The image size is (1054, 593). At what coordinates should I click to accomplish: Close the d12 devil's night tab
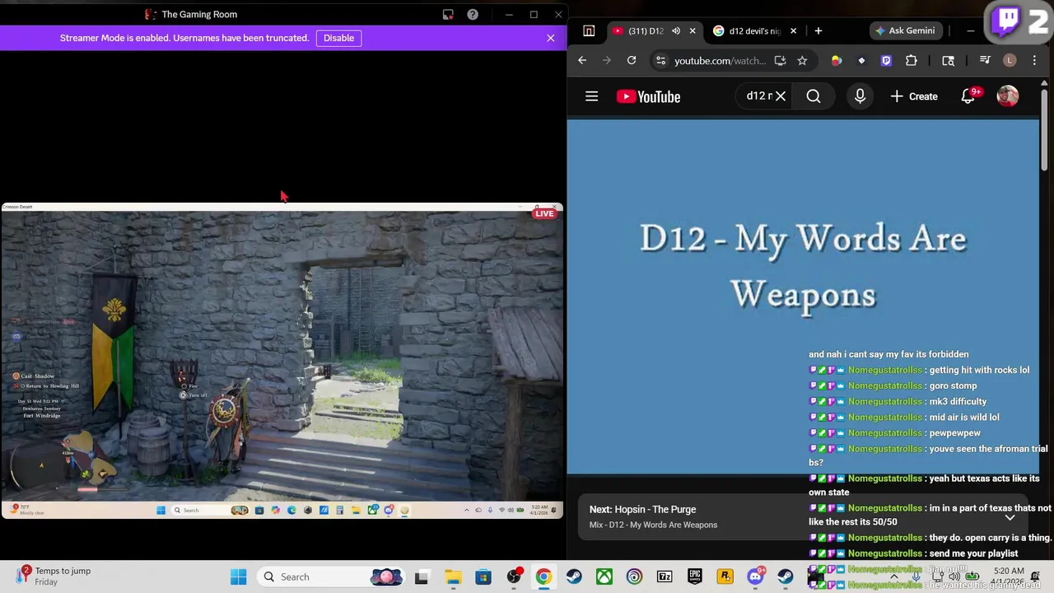(x=793, y=30)
